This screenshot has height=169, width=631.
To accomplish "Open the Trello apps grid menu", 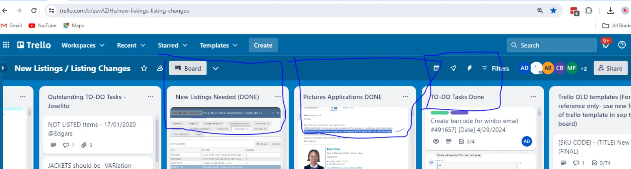I will pos(6,45).
